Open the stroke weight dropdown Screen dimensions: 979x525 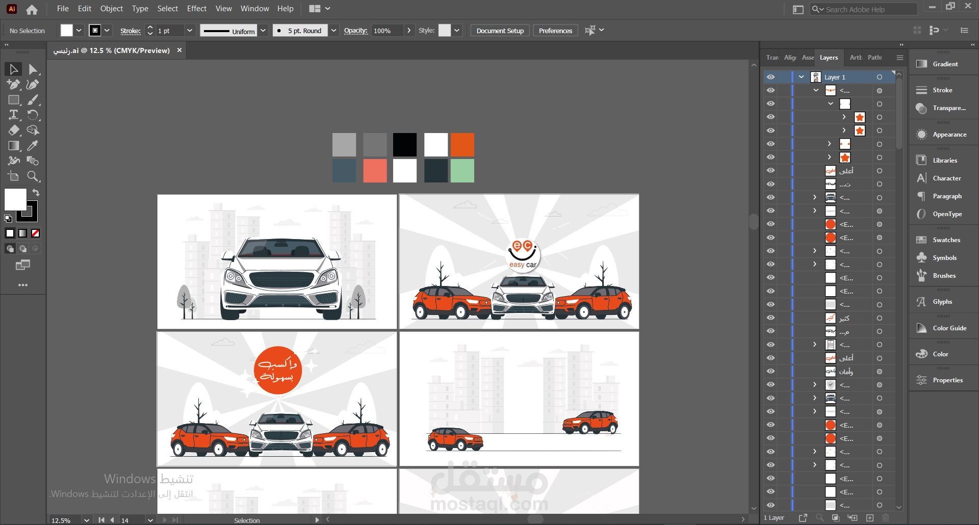[190, 31]
